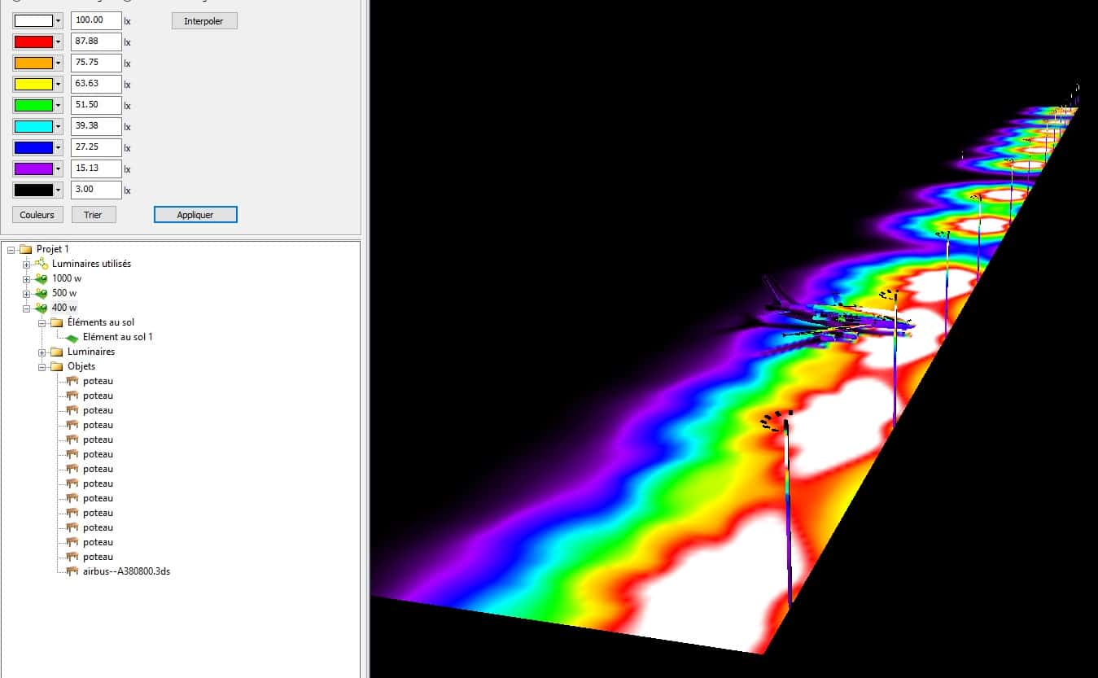Screen dimensions: 1098x678
Task: Expand the 1000 w tree node
Action: click(27, 278)
